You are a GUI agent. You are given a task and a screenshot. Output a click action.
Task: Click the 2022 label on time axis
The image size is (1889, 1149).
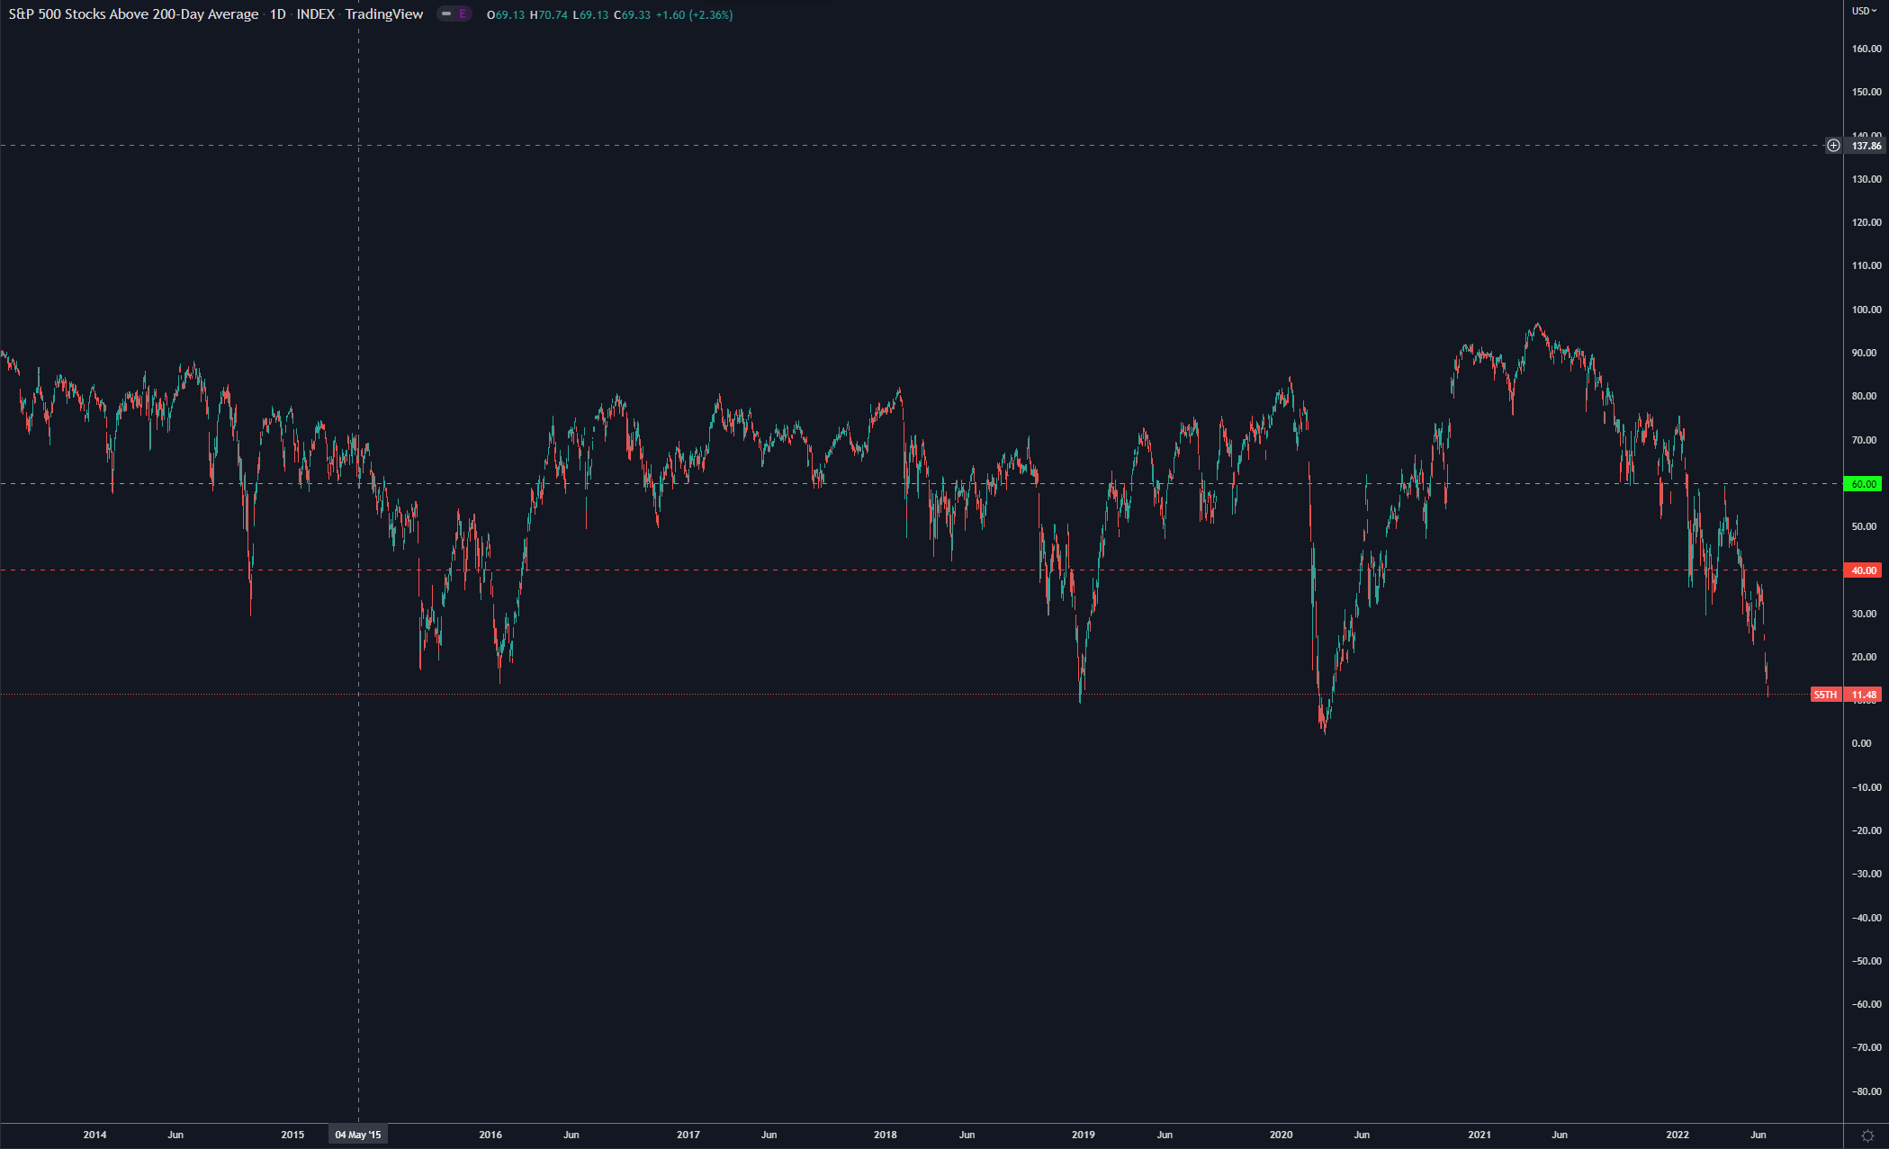pos(1677,1135)
